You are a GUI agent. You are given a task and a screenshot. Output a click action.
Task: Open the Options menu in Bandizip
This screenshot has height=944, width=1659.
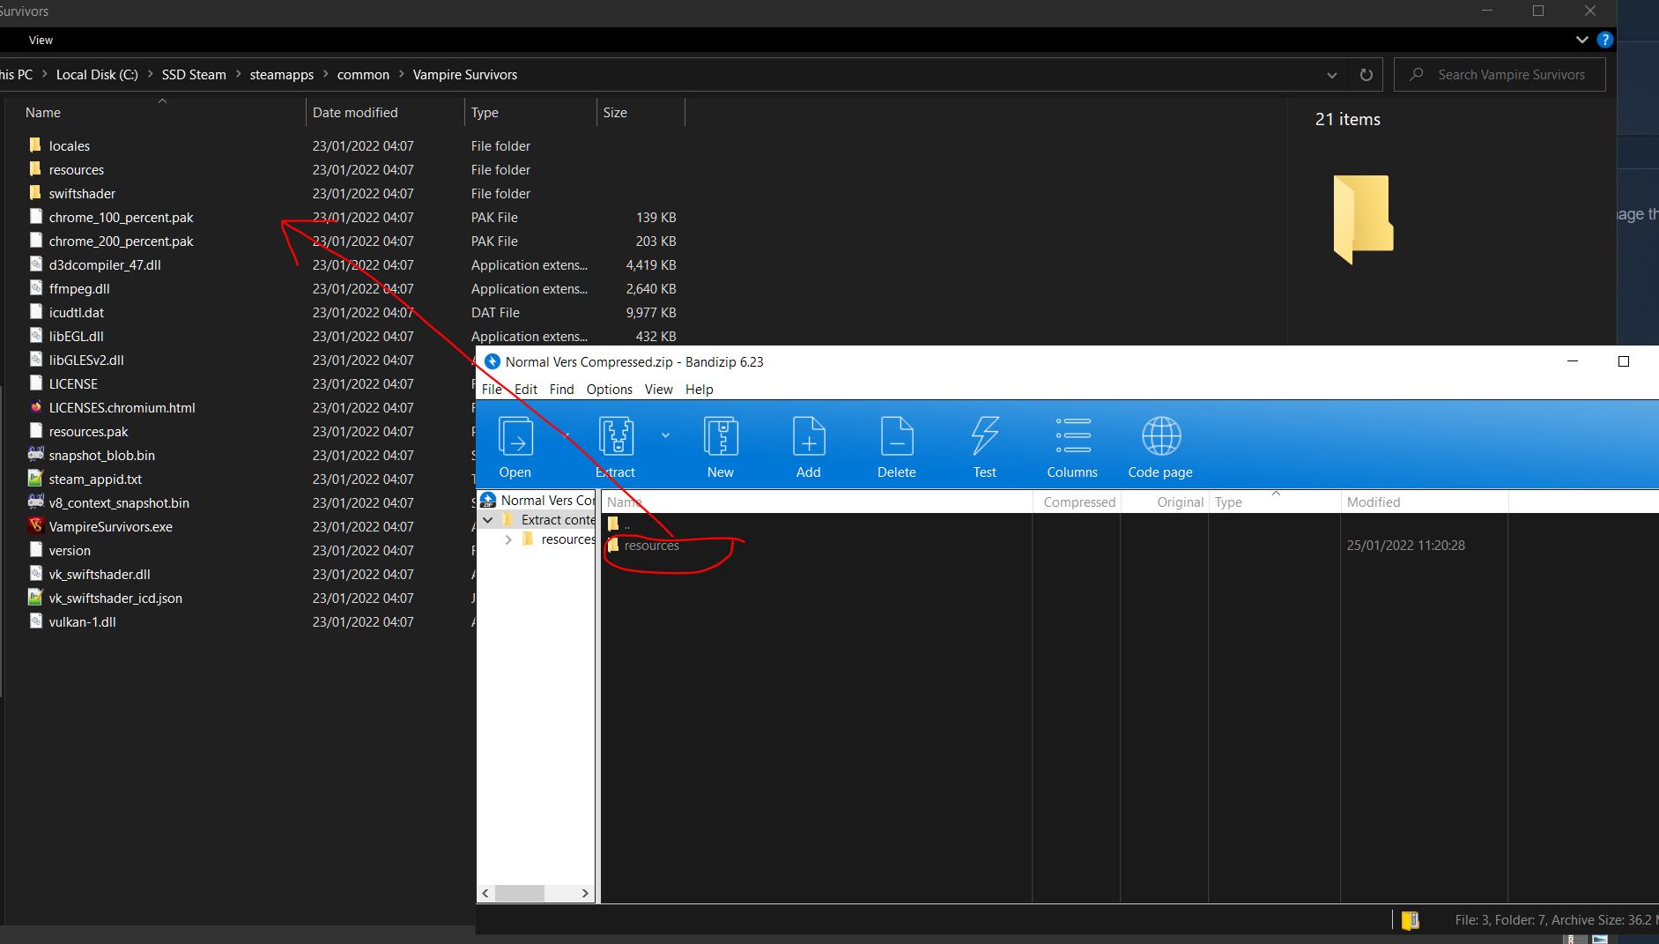tap(610, 390)
